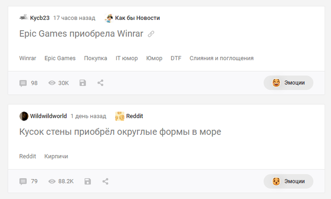The image size is (331, 199).
Task: Click the Wildwildworld avatar image
Action: [24, 116]
